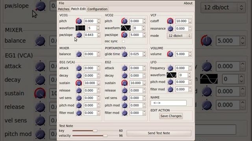Click the EG2 sustain value stepper arrows
This screenshot has width=252, height=141.
[144, 83]
